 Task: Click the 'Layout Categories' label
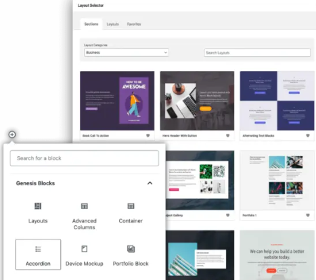click(x=95, y=45)
